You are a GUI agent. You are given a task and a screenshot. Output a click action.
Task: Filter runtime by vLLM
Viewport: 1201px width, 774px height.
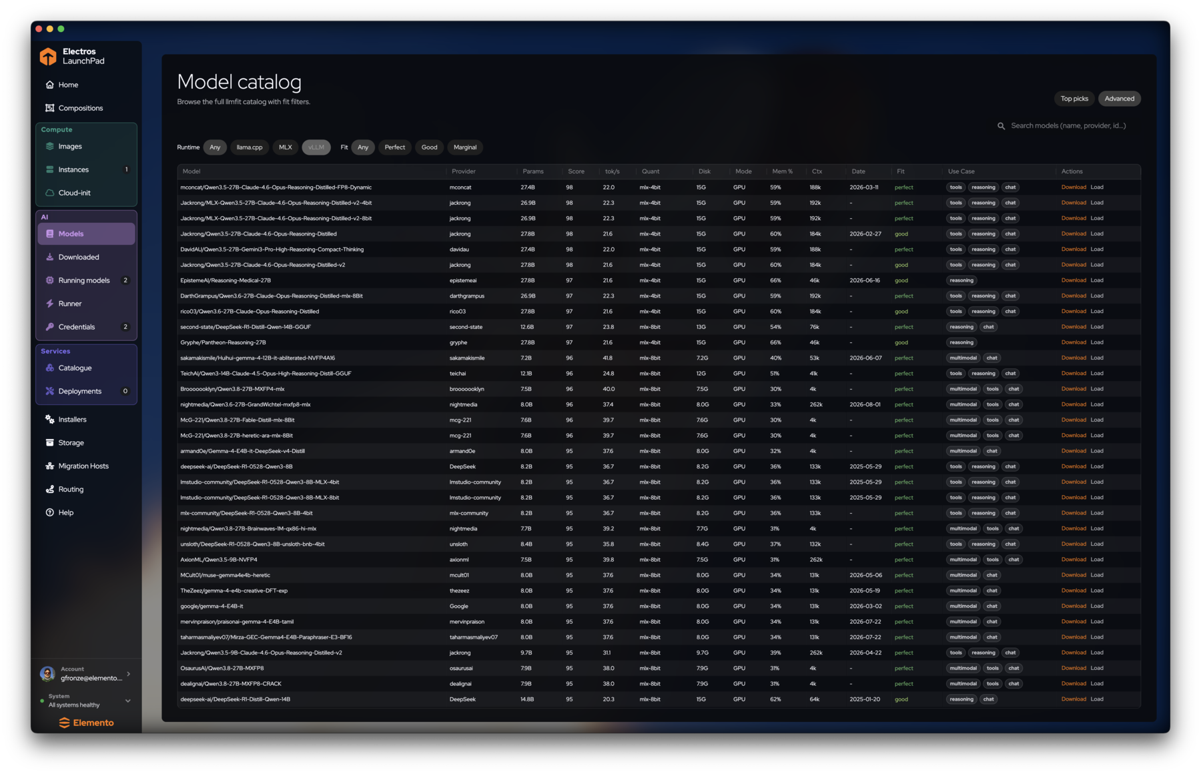tap(316, 147)
